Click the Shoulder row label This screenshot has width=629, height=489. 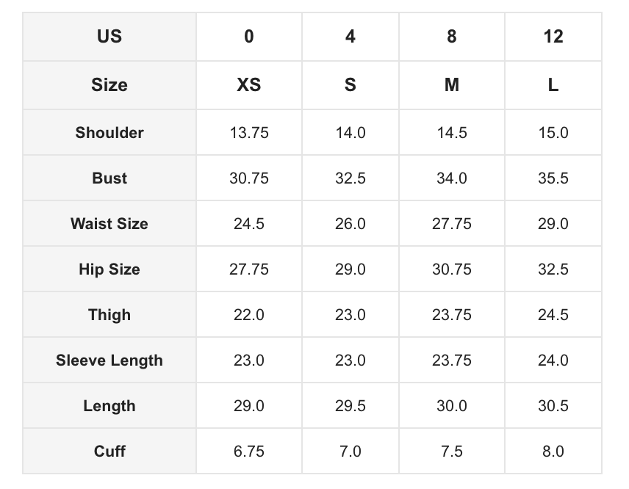(109, 133)
